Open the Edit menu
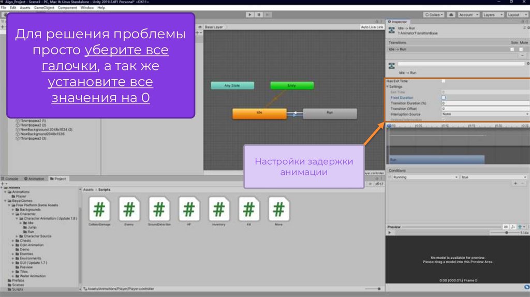 click(x=13, y=7)
